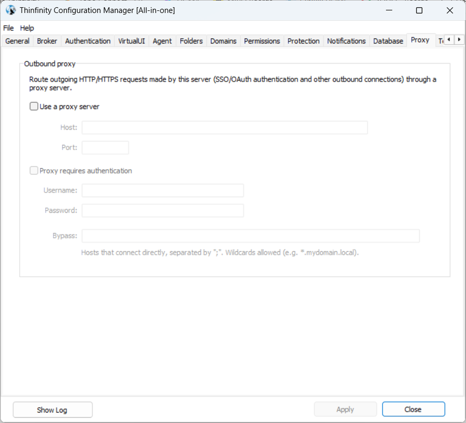Switch to the Domains tab

223,41
